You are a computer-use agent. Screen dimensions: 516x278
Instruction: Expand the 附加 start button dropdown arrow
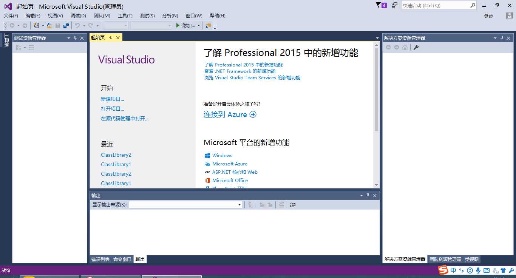199,26
